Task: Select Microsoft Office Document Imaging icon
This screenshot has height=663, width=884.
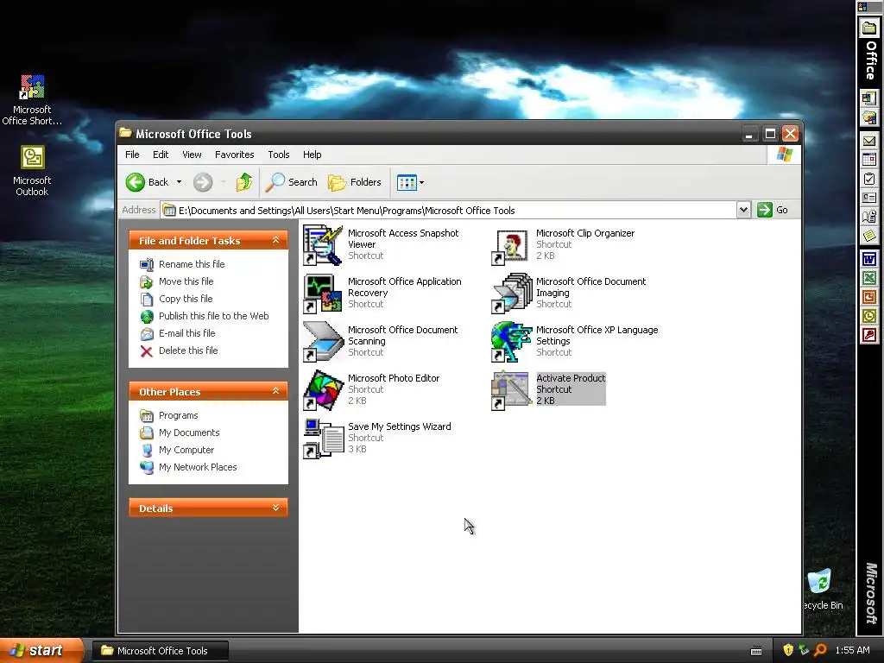Action: [511, 294]
